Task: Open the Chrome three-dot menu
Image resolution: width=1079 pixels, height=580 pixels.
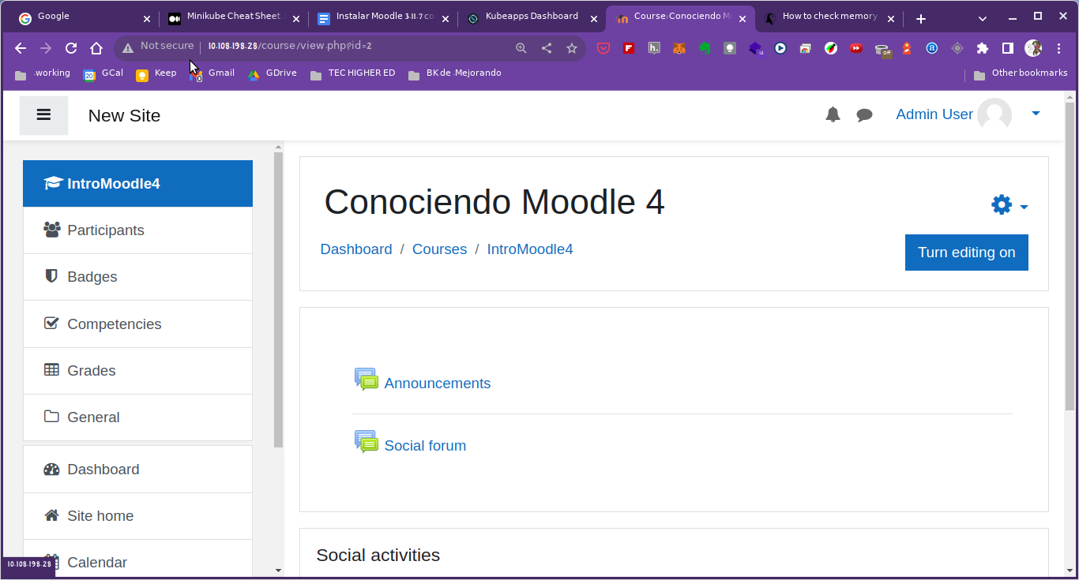Action: tap(1059, 48)
